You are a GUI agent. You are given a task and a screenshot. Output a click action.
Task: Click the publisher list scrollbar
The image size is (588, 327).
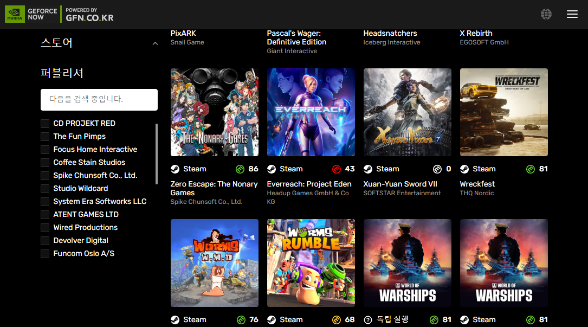point(157,154)
